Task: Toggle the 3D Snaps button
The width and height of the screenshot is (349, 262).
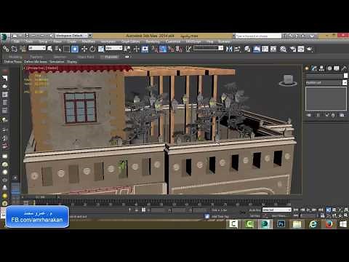Action: (155, 49)
